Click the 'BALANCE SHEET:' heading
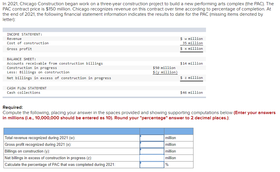280x172 pixels. [x=22, y=59]
